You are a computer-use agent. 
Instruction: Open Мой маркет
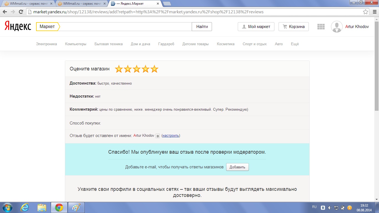(256, 27)
